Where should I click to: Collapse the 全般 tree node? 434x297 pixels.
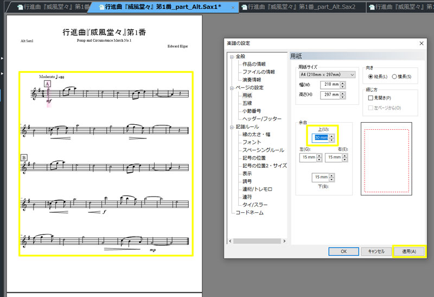232,57
